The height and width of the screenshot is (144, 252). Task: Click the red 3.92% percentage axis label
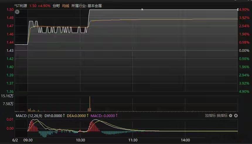pos(244,18)
